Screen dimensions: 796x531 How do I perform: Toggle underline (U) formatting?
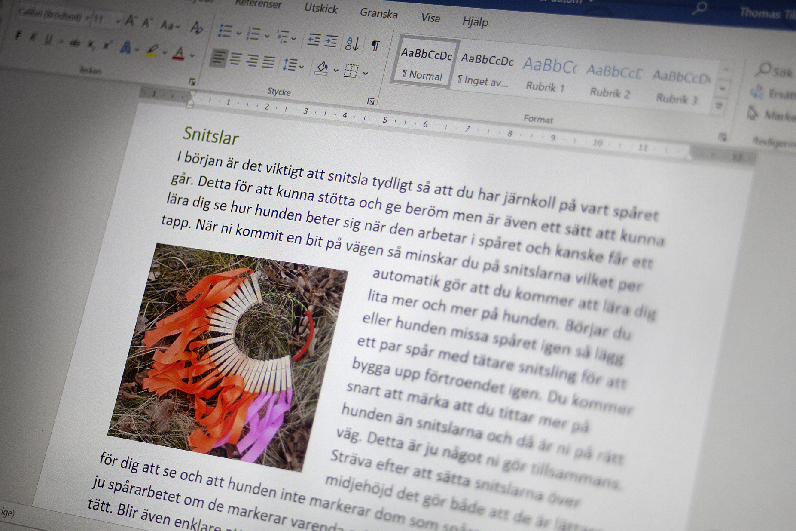[x=49, y=39]
